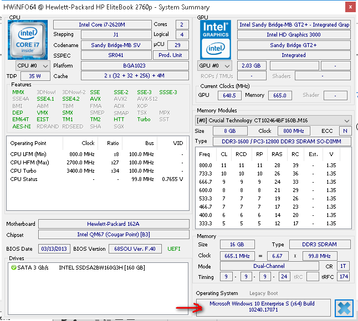
Task: Click the Legacy Boot label
Action: 263,293
